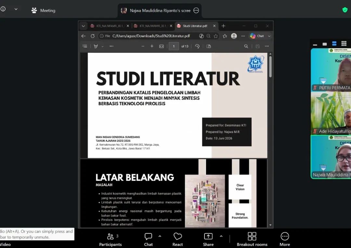The width and height of the screenshot is (351, 248).
Task: Toggle the PDF table of contents
Action: [x=85, y=46]
